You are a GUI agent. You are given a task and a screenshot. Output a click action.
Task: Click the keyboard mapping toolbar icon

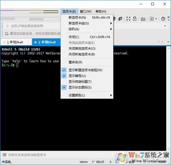(x=143, y=19)
